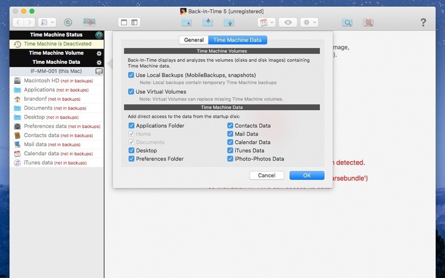The height and width of the screenshot is (278, 445).
Task: Click the grayed-out Documents checkbox
Action: [x=131, y=142]
